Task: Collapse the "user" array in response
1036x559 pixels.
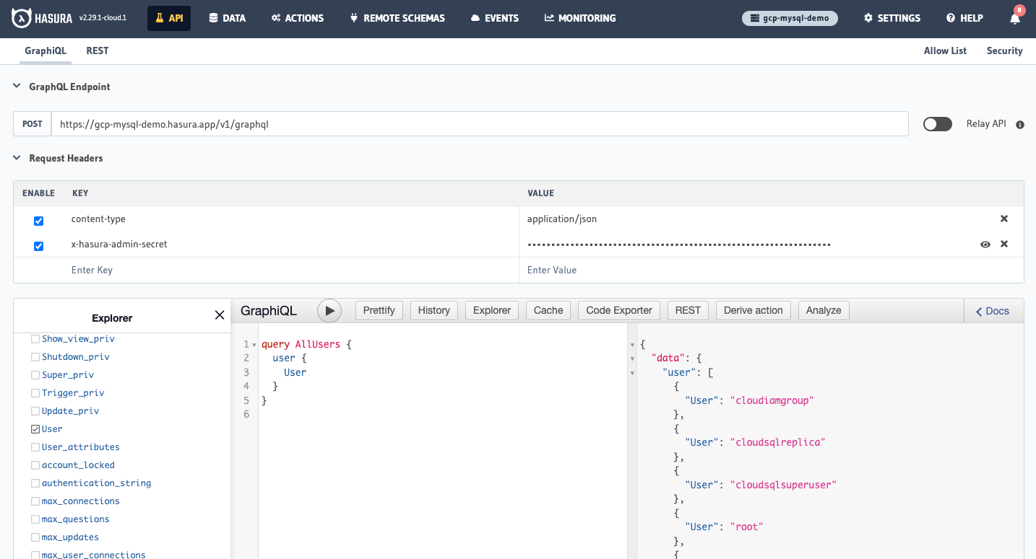Action: point(633,373)
